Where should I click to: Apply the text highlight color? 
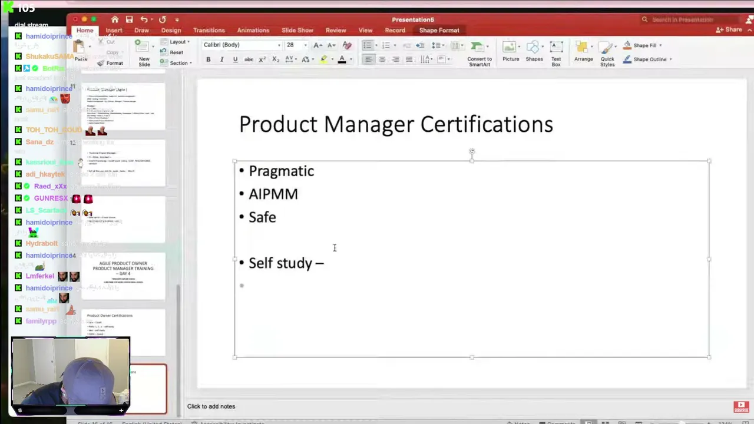click(323, 59)
